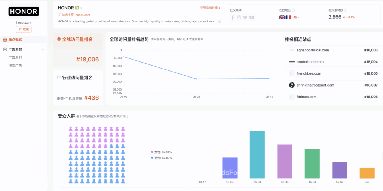Open frenchbee.com site row
Image resolution: width=383 pixels, height=191 pixels.
[x=333, y=73]
